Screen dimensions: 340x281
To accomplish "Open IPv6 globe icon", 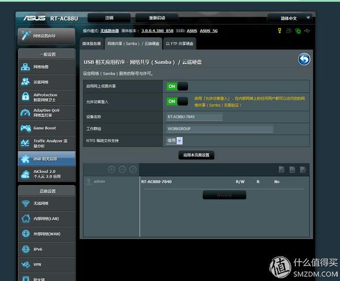I will [x=26, y=249].
